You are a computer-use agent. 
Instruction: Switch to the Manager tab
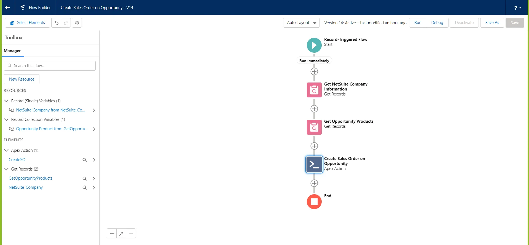[x=12, y=51]
